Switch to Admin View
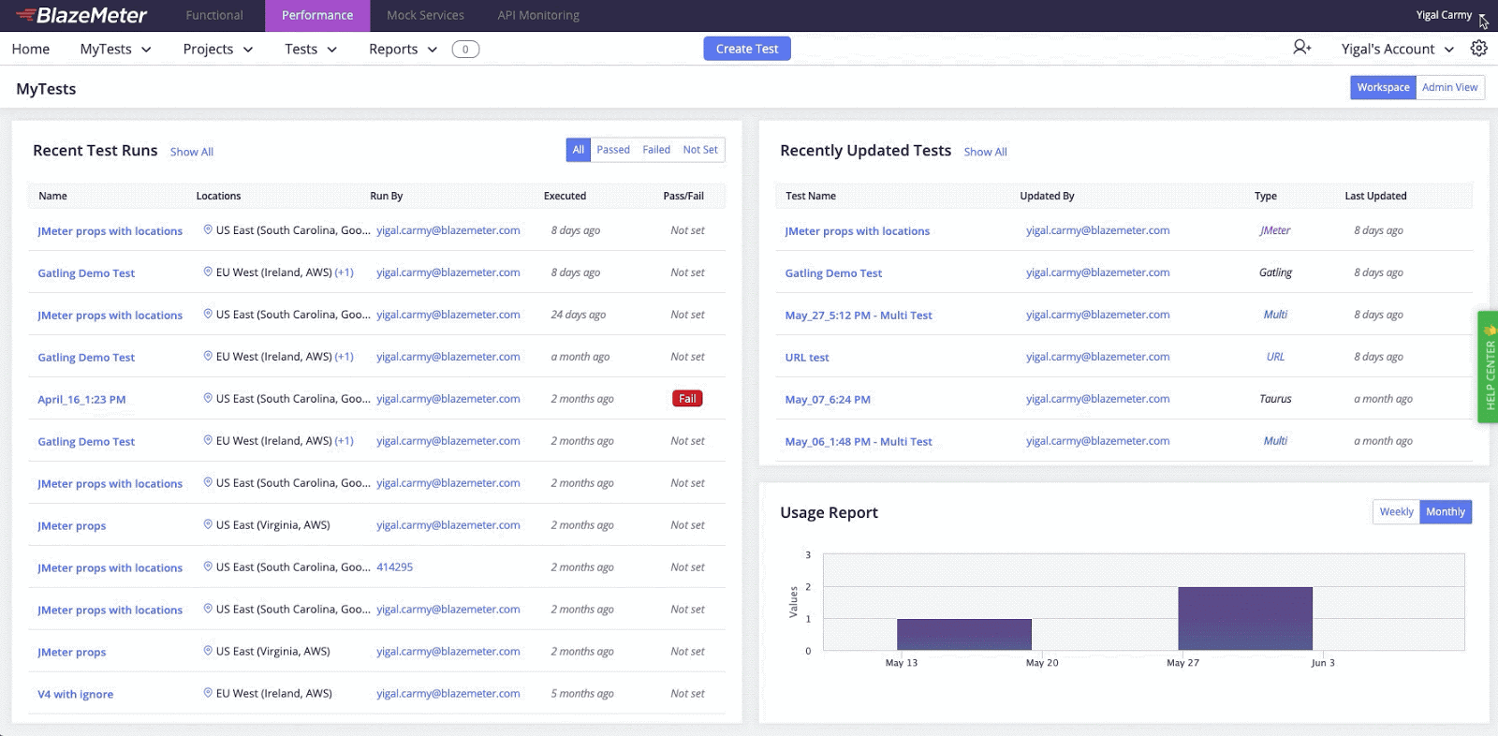 click(x=1449, y=87)
